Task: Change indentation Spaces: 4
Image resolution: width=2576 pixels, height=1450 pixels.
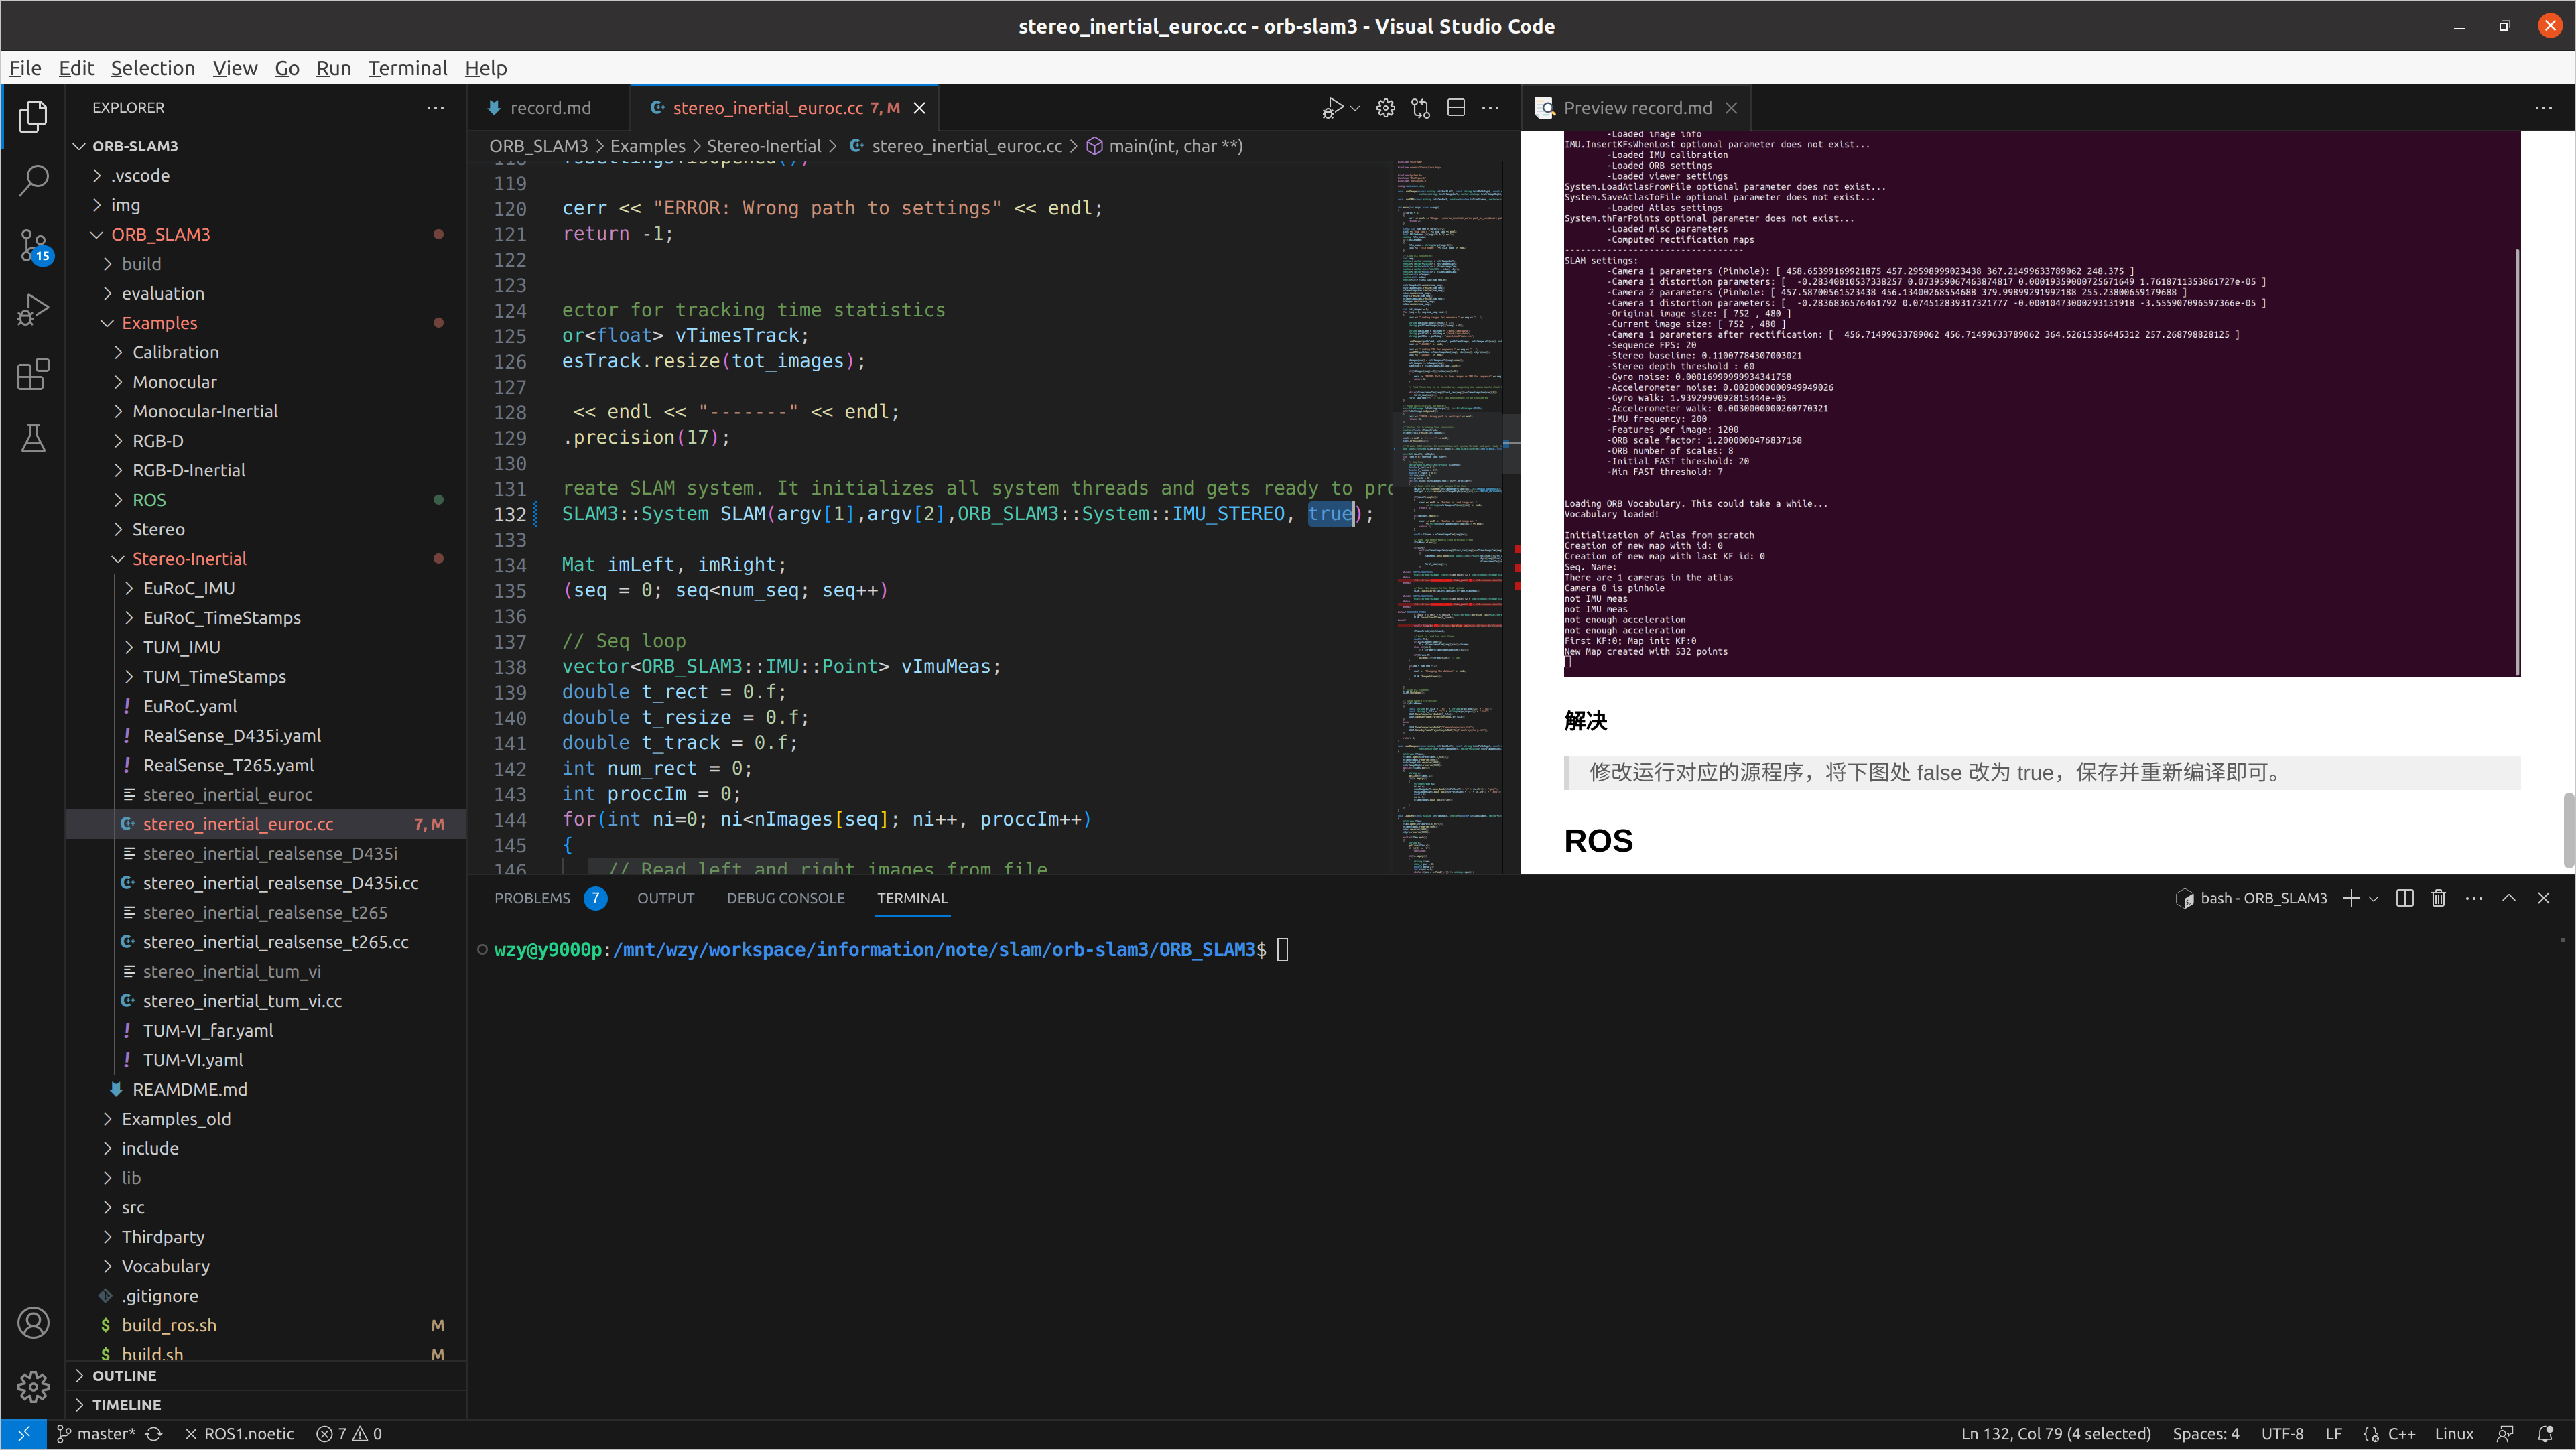Action: (x=2205, y=1434)
